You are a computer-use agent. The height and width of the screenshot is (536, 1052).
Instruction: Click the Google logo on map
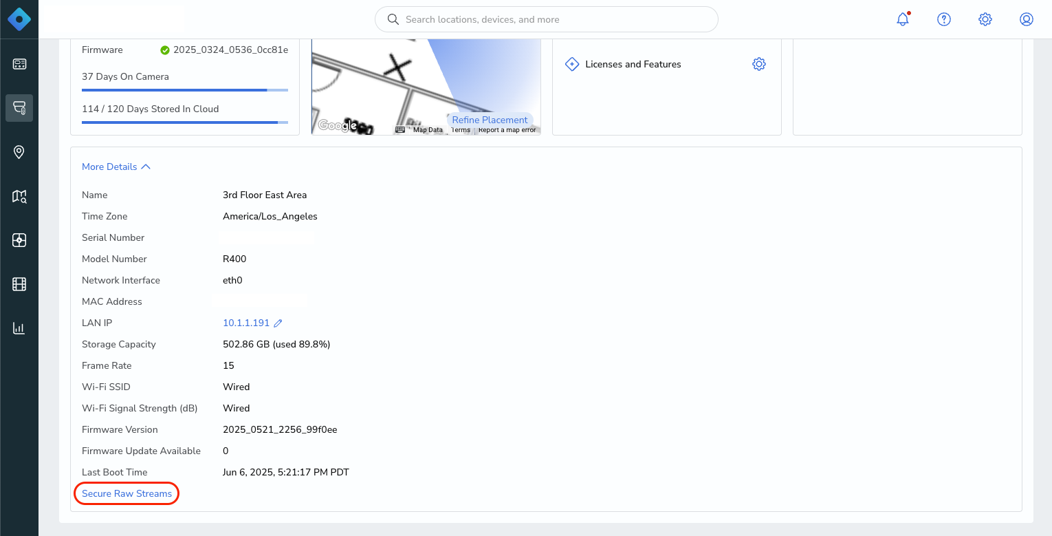[x=338, y=125]
